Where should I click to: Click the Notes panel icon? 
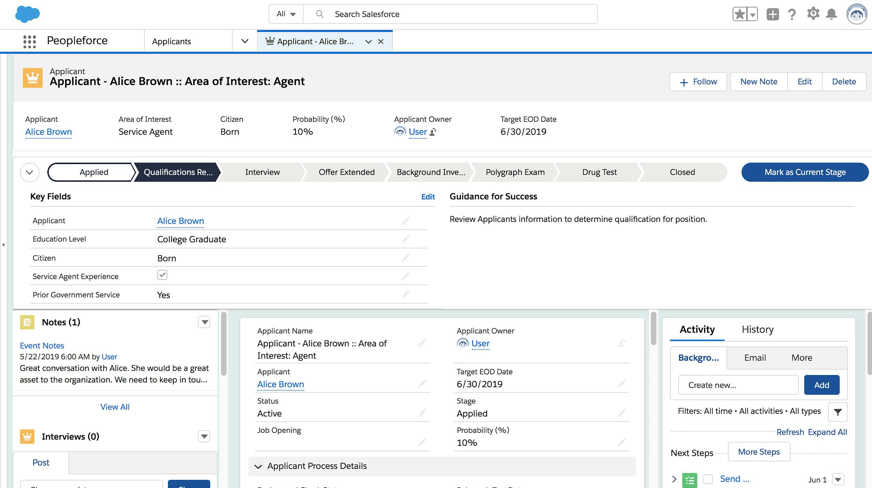(x=27, y=322)
